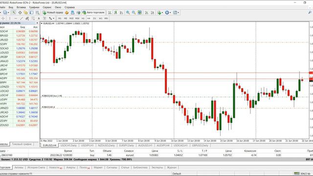This screenshot has height=176, width=313.
Task: Enable chart auto scroll icon
Action: [x=147, y=13]
